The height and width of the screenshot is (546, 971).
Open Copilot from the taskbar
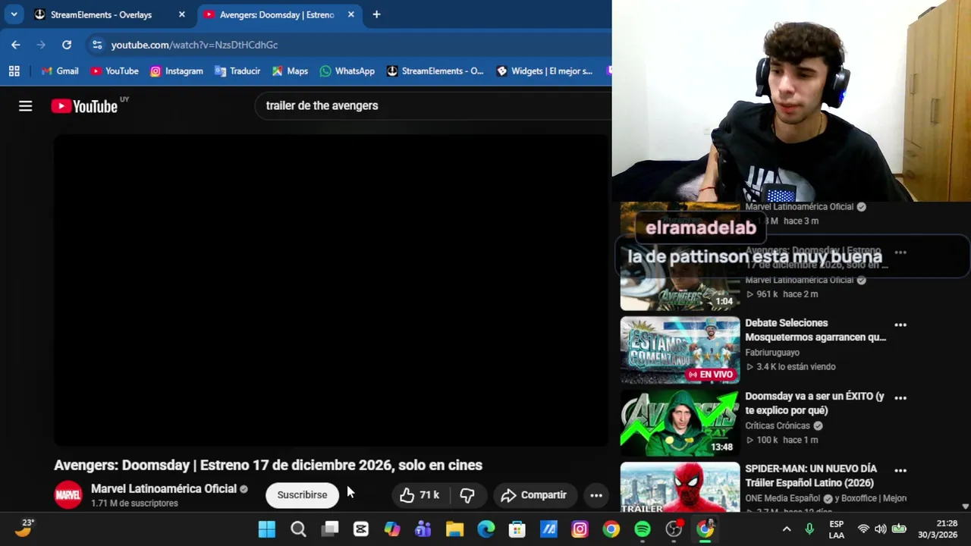392,529
